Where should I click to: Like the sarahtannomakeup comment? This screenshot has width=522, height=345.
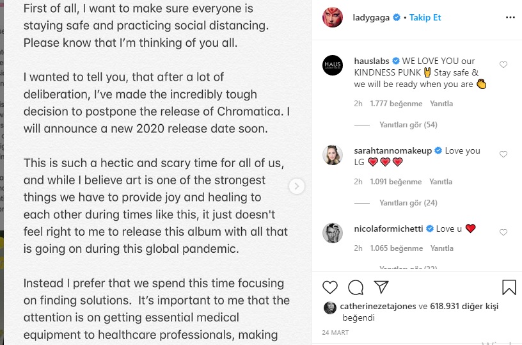(x=503, y=154)
